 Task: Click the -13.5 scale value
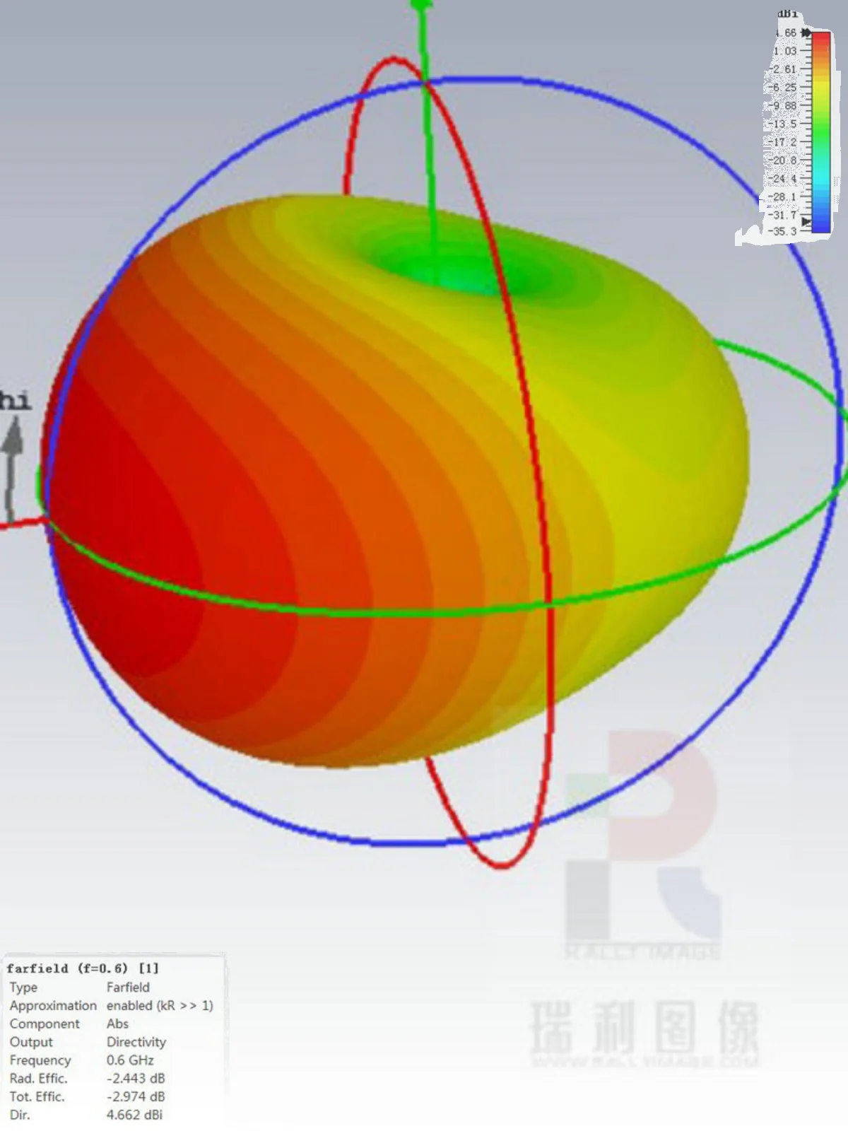[x=782, y=124]
